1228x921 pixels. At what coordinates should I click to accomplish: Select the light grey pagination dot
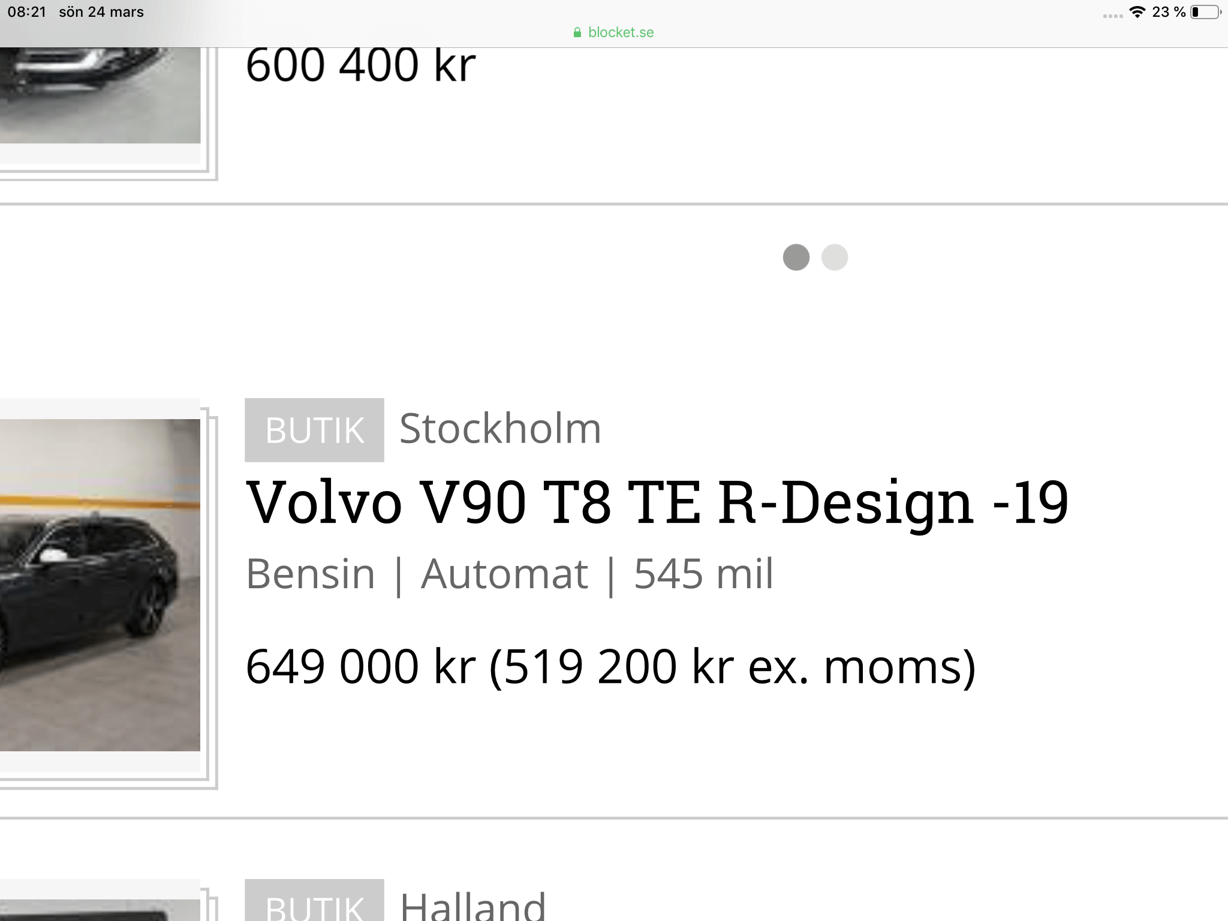pyautogui.click(x=835, y=257)
